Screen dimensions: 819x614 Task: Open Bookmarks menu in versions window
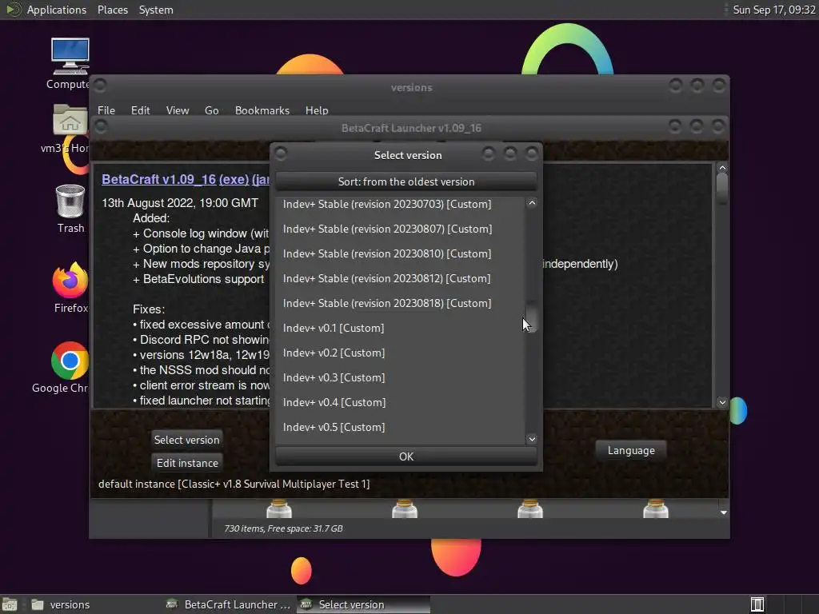tap(262, 110)
